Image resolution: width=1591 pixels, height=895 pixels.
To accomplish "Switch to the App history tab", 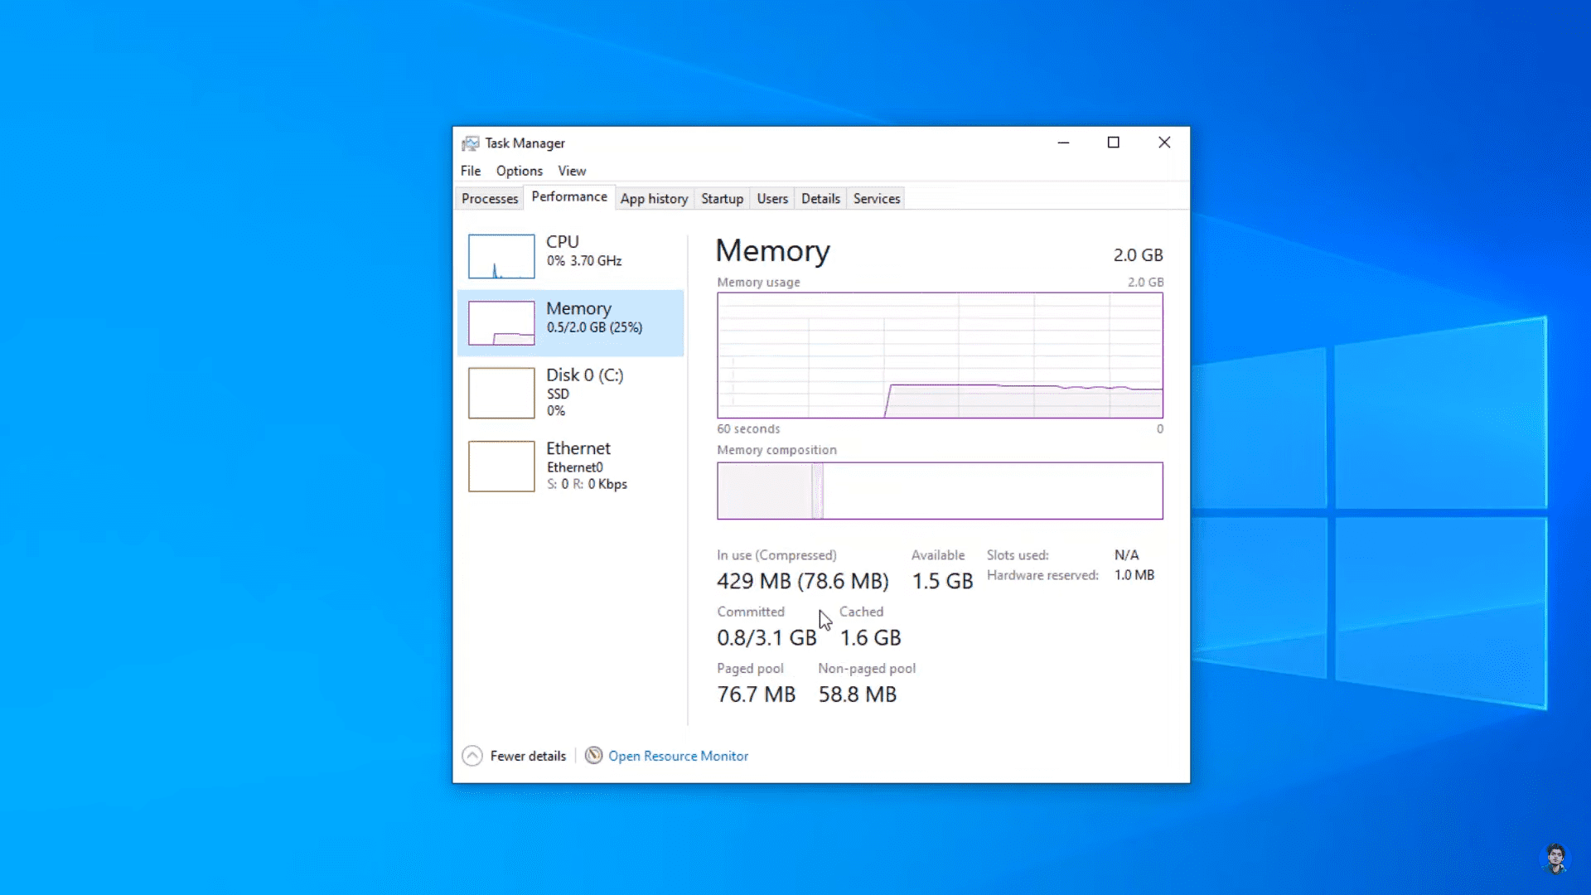I will point(654,198).
